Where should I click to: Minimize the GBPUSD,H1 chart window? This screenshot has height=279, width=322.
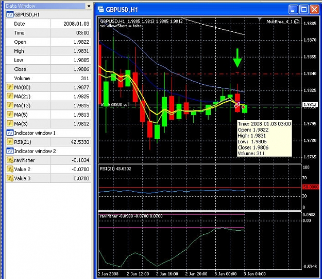tap(293, 9)
